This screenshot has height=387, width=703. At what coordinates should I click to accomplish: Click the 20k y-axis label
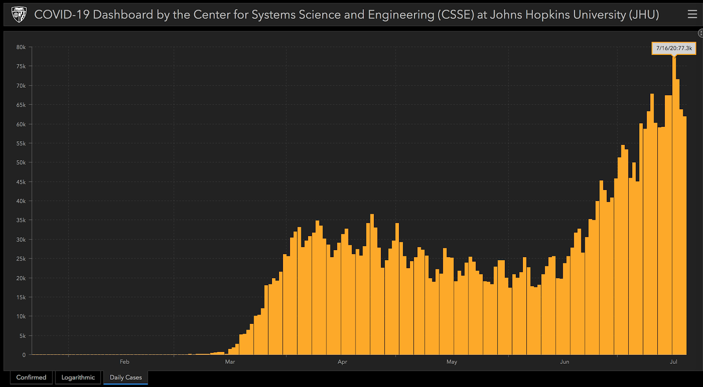pyautogui.click(x=21, y=278)
